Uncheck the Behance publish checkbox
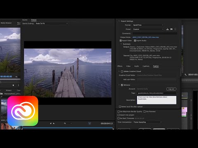The width and height of the screenshot is (198, 148). tap(122, 85)
